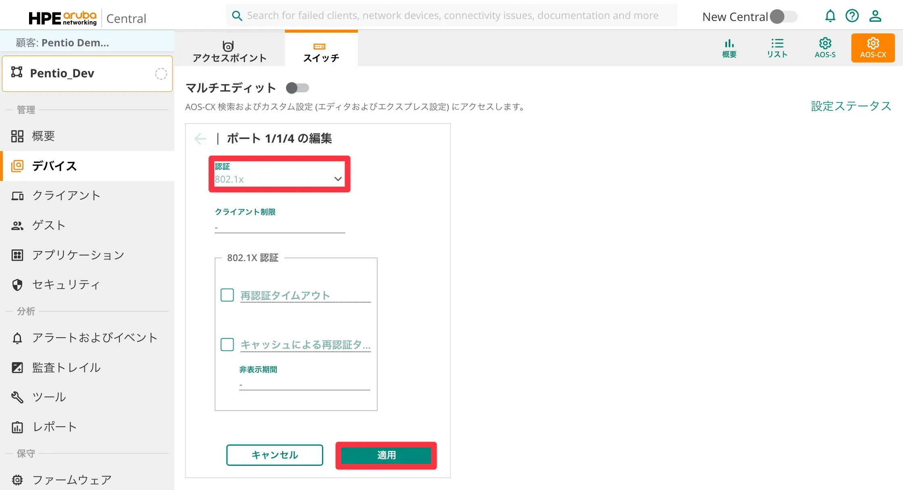Open the help question mark icon
903x490 pixels.
coord(852,16)
